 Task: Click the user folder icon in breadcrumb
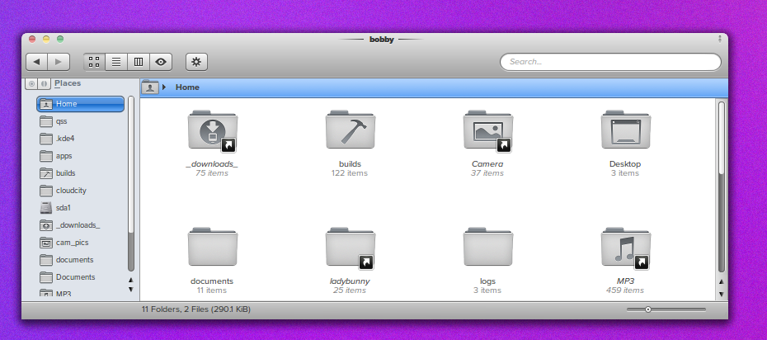[x=150, y=87]
